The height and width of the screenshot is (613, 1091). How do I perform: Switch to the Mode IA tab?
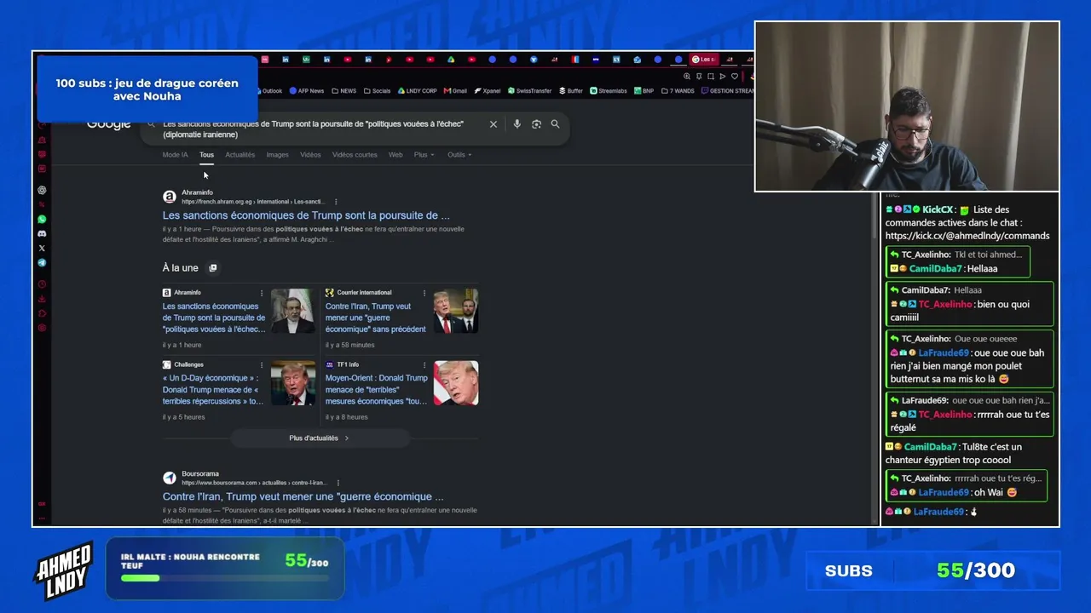coord(175,155)
